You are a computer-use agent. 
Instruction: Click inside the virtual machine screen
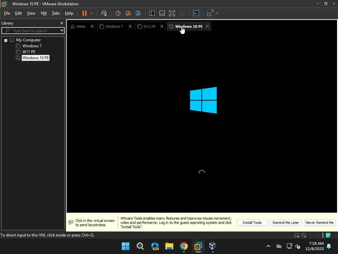(202, 122)
